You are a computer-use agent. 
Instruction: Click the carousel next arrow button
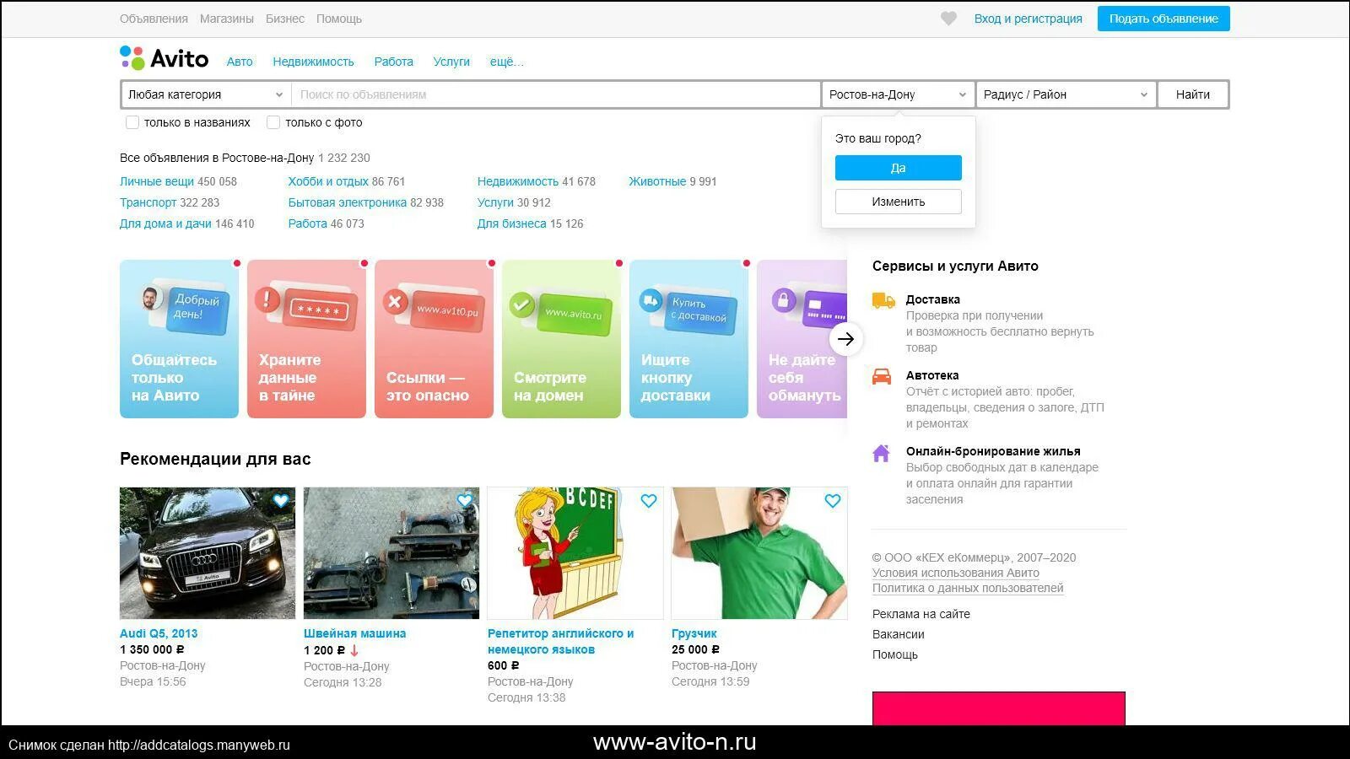click(x=845, y=339)
